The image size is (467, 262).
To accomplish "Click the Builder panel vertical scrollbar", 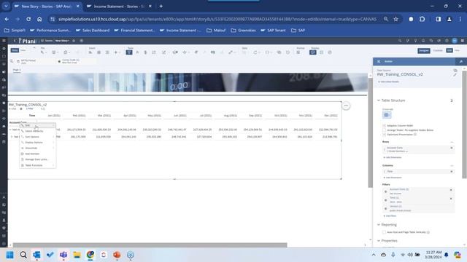I will (464, 124).
